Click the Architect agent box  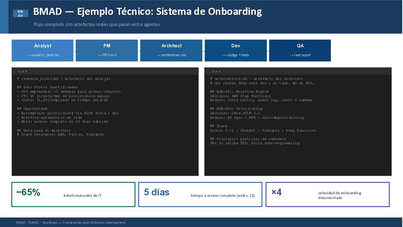coord(171,50)
